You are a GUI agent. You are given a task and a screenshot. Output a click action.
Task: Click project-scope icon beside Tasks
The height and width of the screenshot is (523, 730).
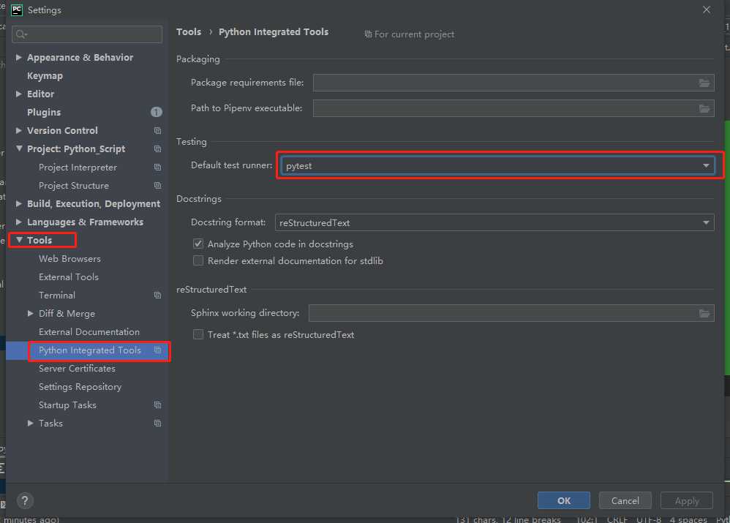[157, 424]
